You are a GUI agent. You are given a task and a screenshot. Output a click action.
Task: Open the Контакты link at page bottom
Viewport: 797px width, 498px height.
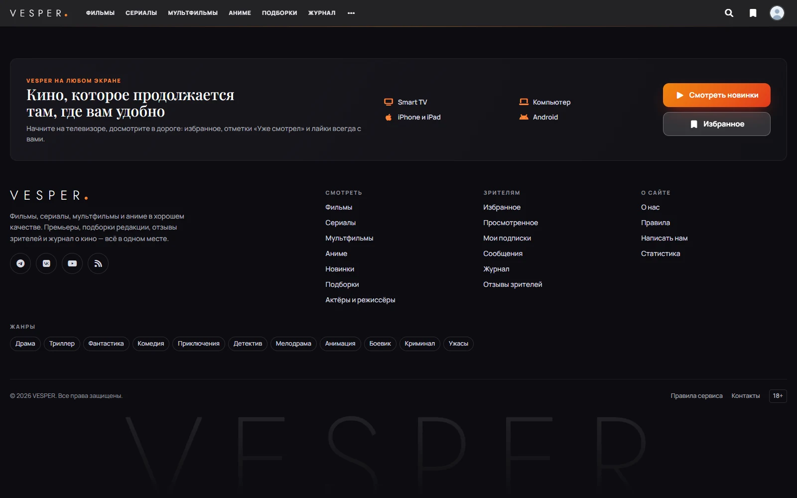[746, 396]
